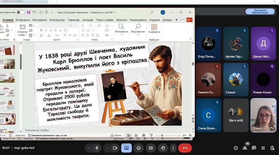This screenshot has height=155, width=279.
Task: Click the Save icon in PowerPoint title bar
Action: tap(28, 12)
